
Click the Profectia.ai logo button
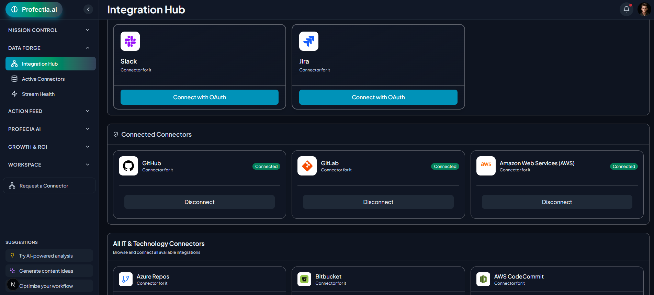[x=34, y=9]
